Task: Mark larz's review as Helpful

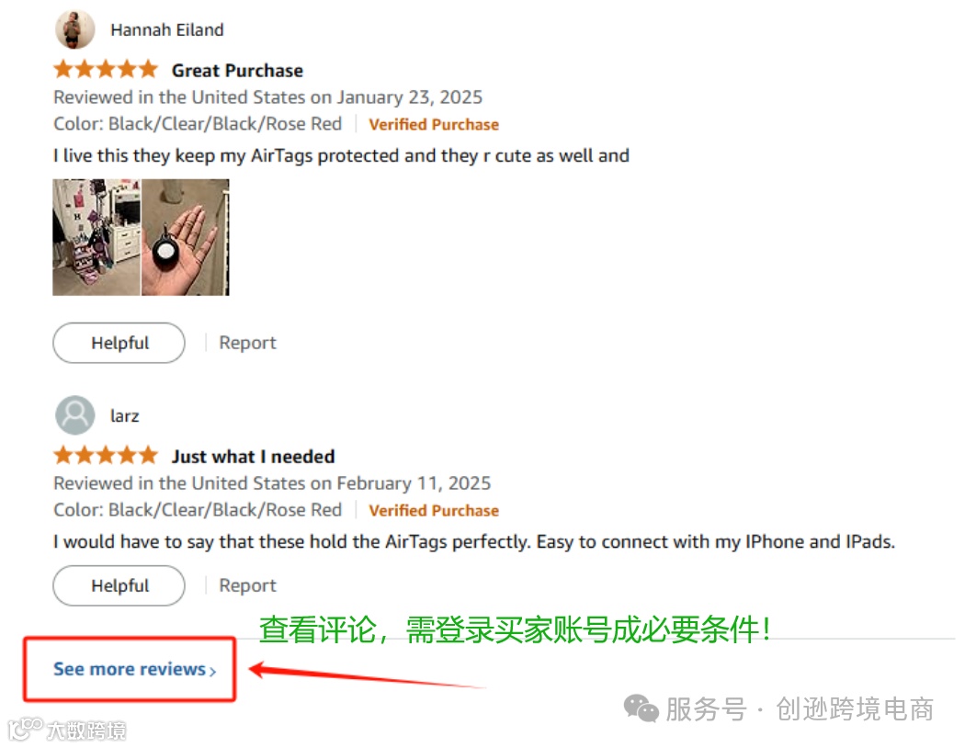Action: tap(119, 585)
